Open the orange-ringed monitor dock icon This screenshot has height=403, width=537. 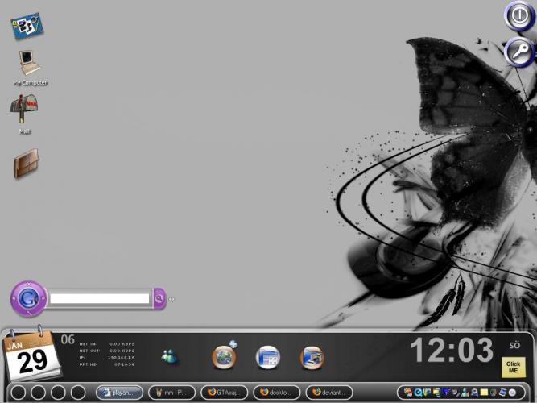(x=312, y=357)
